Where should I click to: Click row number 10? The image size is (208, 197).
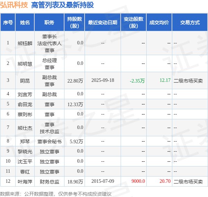pyautogui.click(x=8, y=161)
